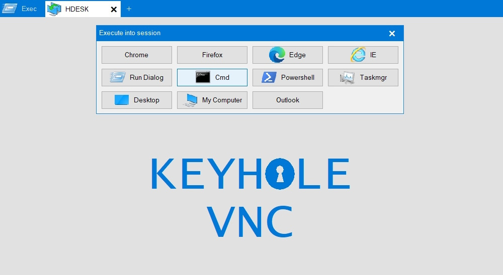
Task: Click the HDESK tab monitor icon
Action: [x=54, y=9]
